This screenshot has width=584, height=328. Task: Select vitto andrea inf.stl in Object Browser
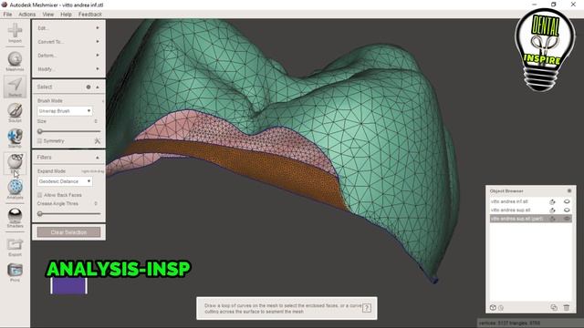pyautogui.click(x=509, y=201)
